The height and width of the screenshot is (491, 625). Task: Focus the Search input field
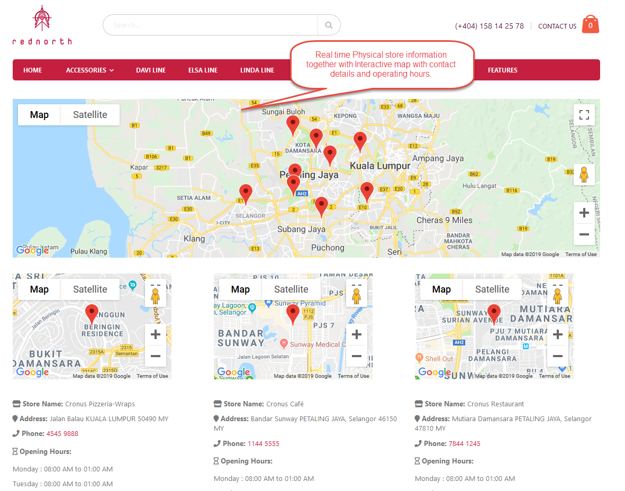point(211,25)
